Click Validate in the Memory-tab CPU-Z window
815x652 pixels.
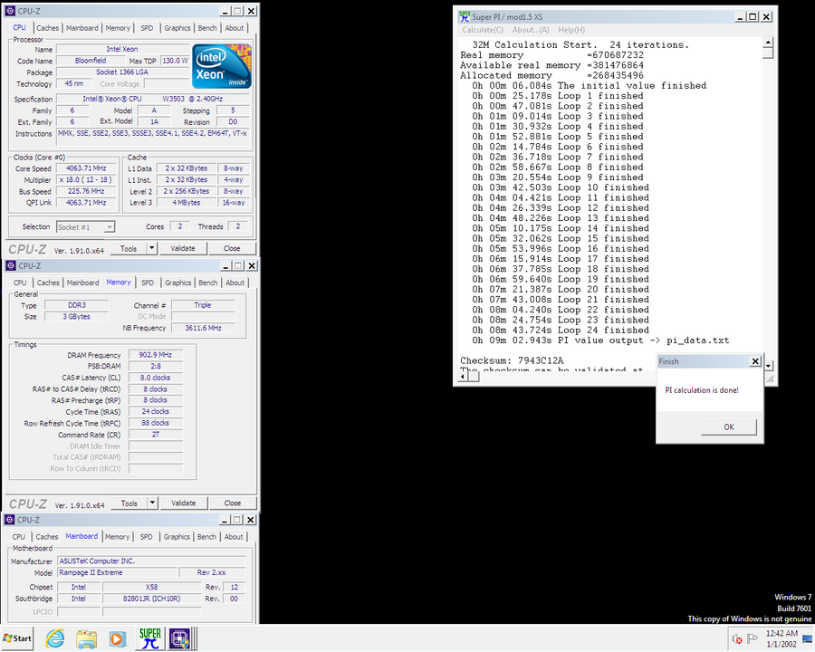(x=184, y=503)
